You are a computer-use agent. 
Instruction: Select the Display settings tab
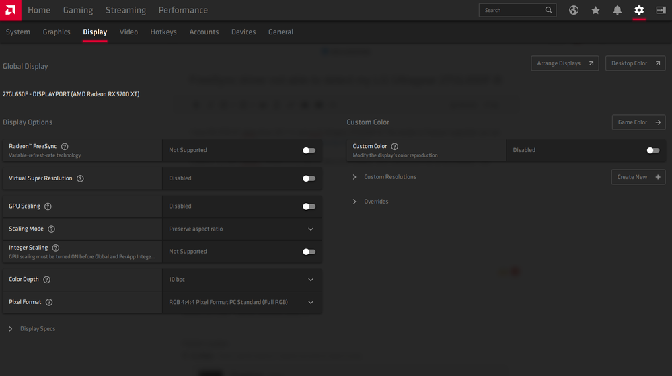click(95, 32)
